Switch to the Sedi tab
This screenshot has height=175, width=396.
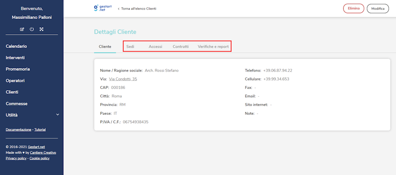click(x=130, y=47)
